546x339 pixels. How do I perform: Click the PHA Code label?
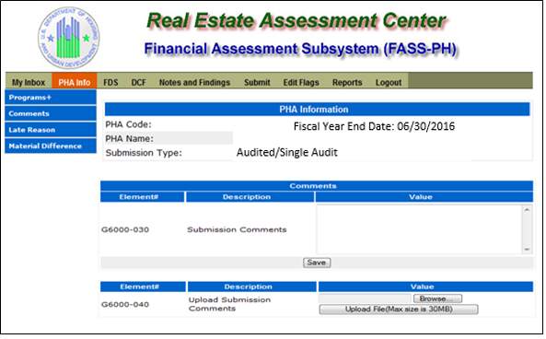(x=129, y=124)
